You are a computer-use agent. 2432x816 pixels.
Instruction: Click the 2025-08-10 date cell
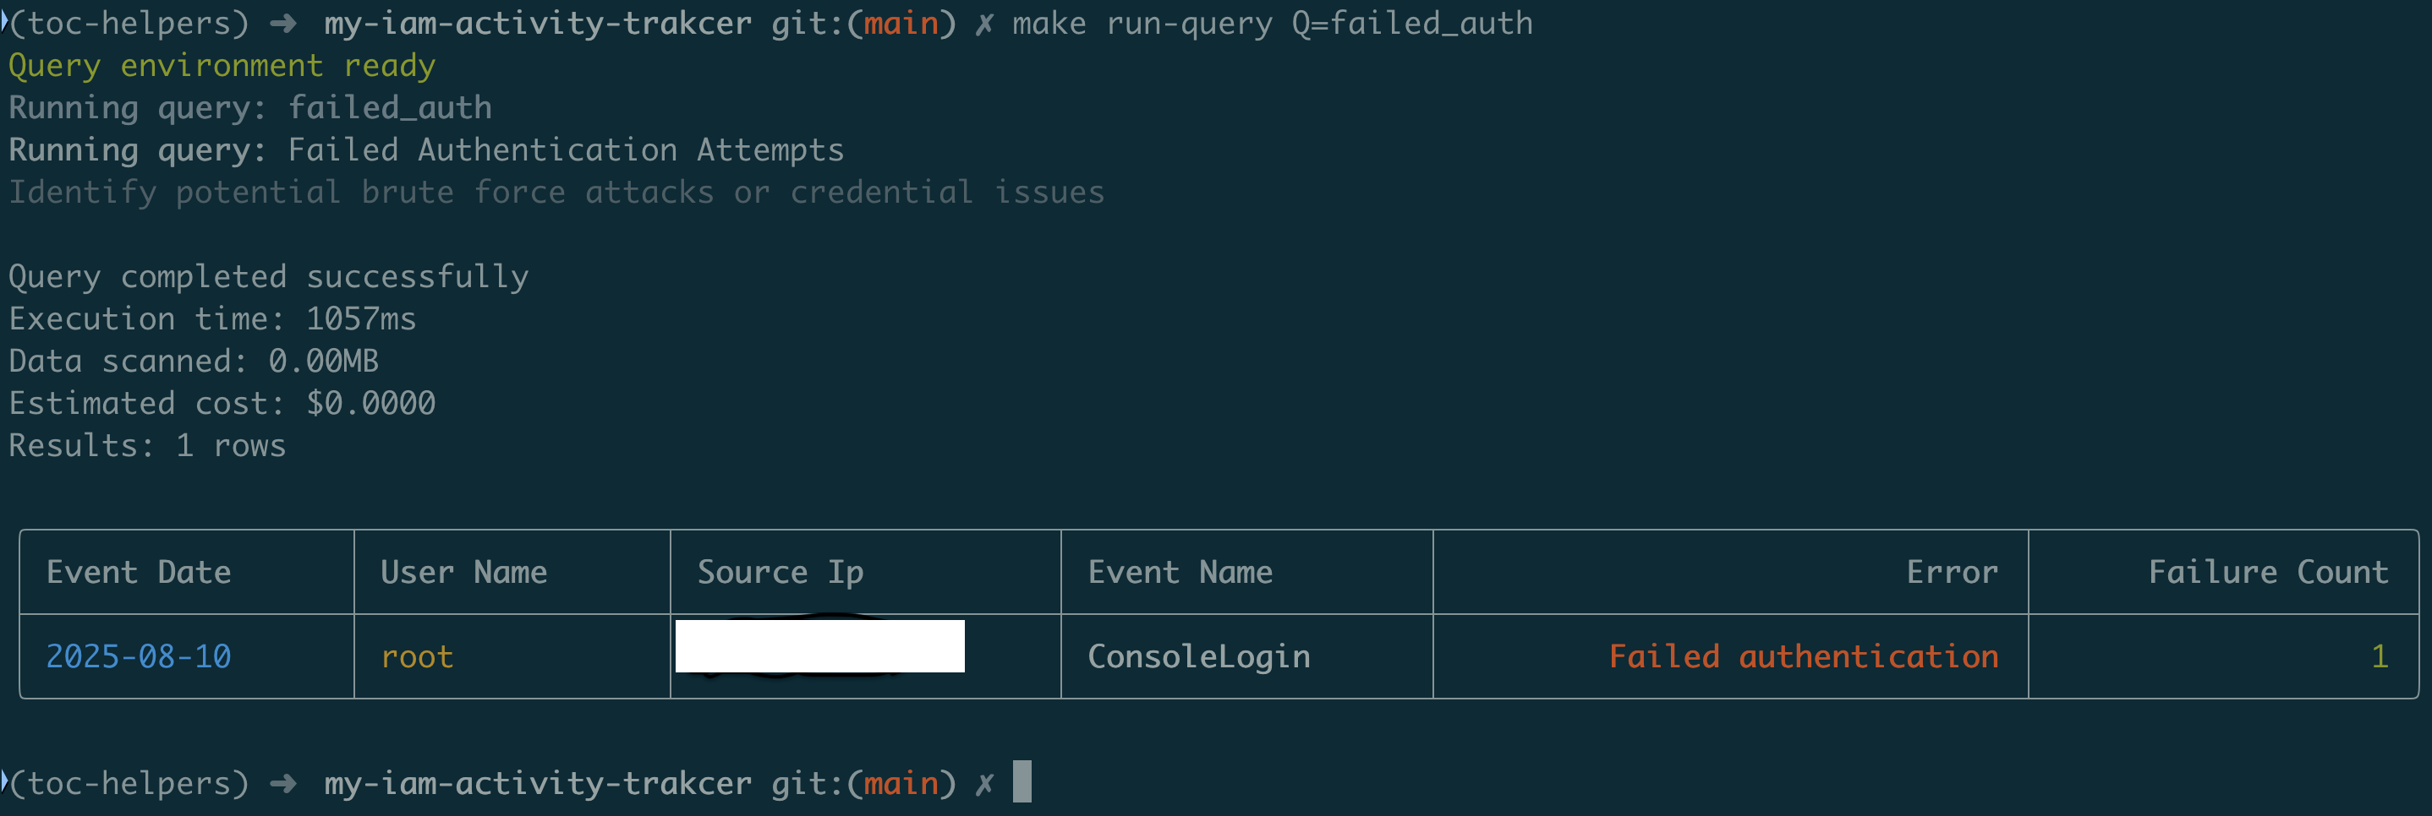[x=139, y=656]
